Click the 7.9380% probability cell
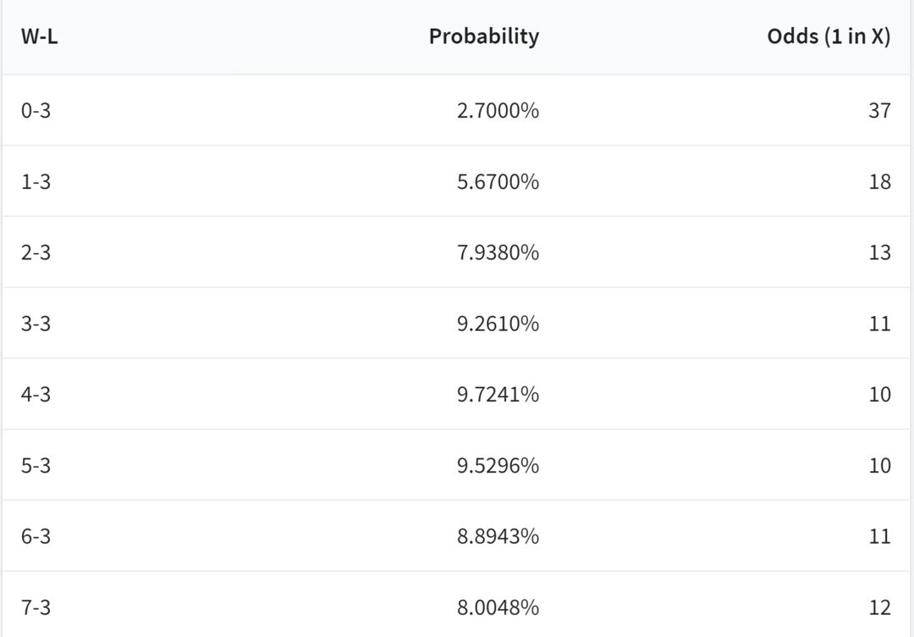Image resolution: width=914 pixels, height=637 pixels. [498, 252]
